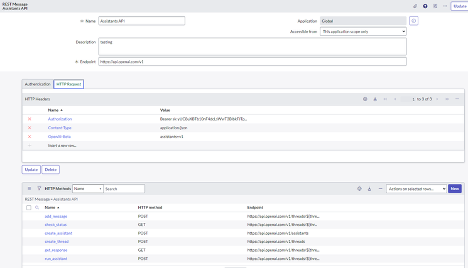Screen dimensions: 468x268
Task: Delete the Authorization header row
Action: [x=30, y=119]
